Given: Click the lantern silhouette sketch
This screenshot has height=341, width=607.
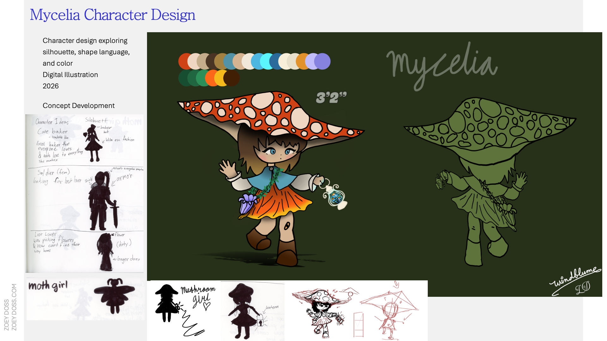Looking at the screenshot, I should point(253,311).
